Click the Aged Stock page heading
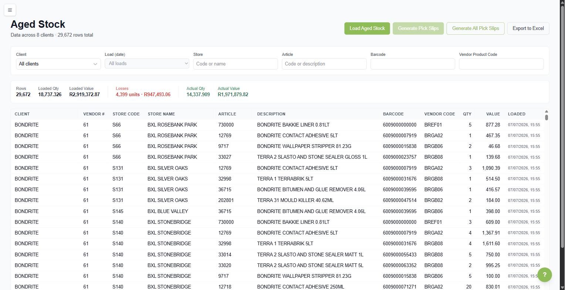Viewport: 565px width, 290px height. (38, 24)
